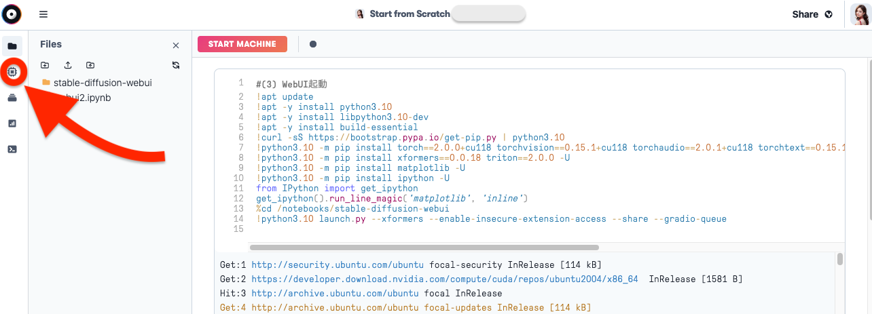Click the upload file icon in Files panel

pos(68,65)
